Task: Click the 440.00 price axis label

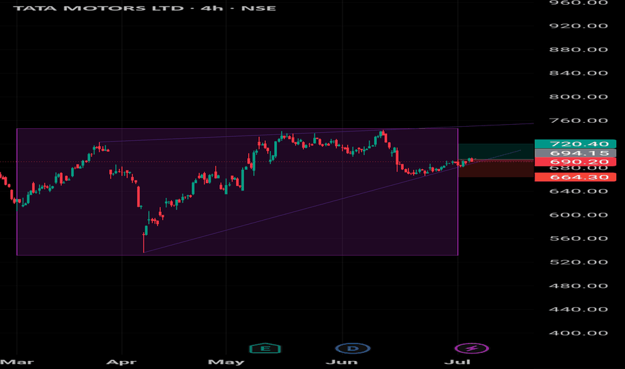Action: [578, 309]
